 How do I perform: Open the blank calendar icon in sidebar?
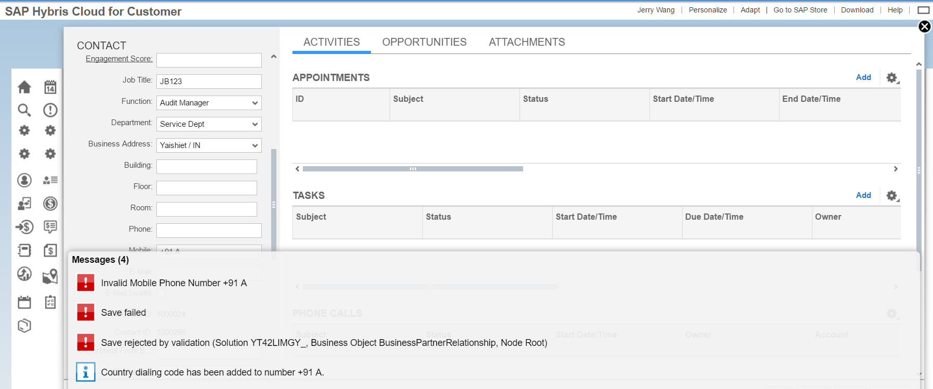pyautogui.click(x=24, y=302)
